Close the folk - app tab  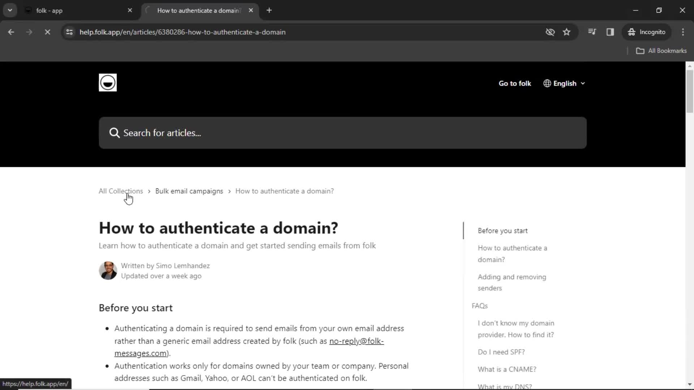tap(130, 10)
